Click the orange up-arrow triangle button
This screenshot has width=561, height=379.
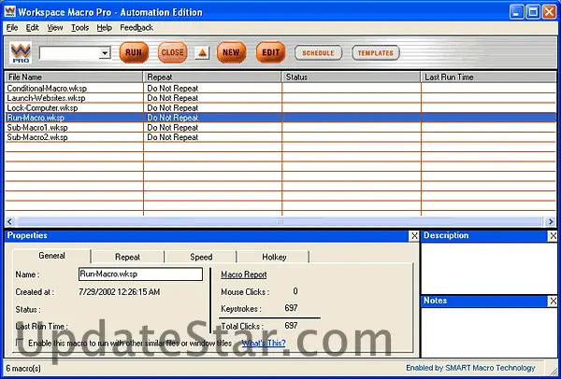(202, 53)
